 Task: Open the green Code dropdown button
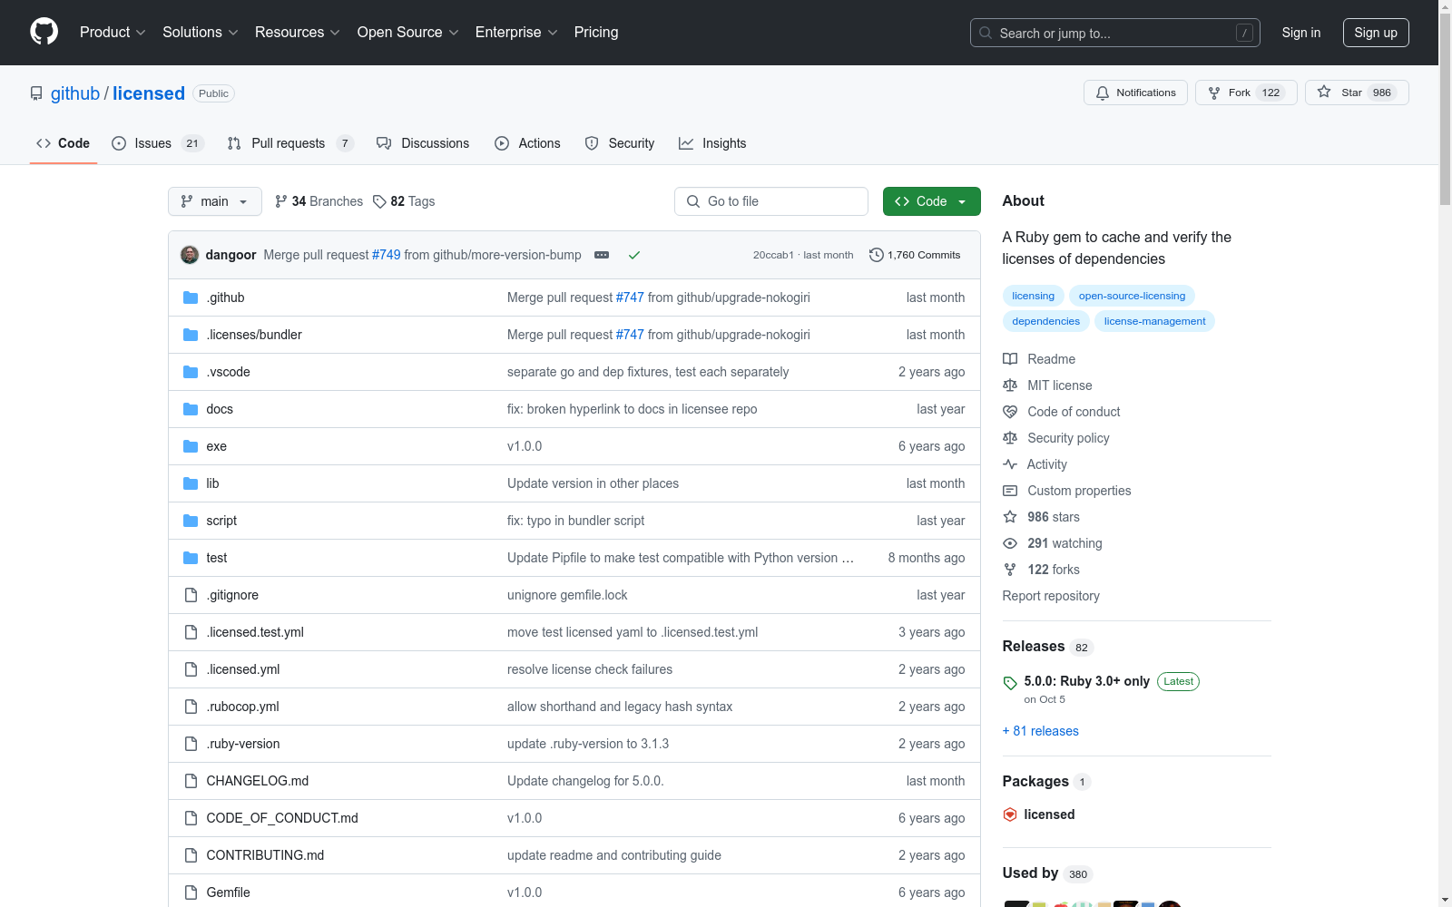tap(931, 201)
